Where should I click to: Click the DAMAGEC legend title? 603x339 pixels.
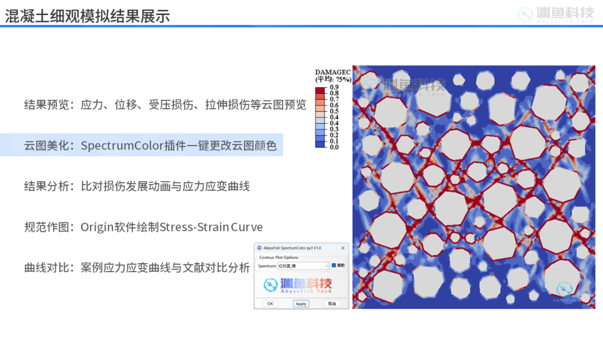333,72
